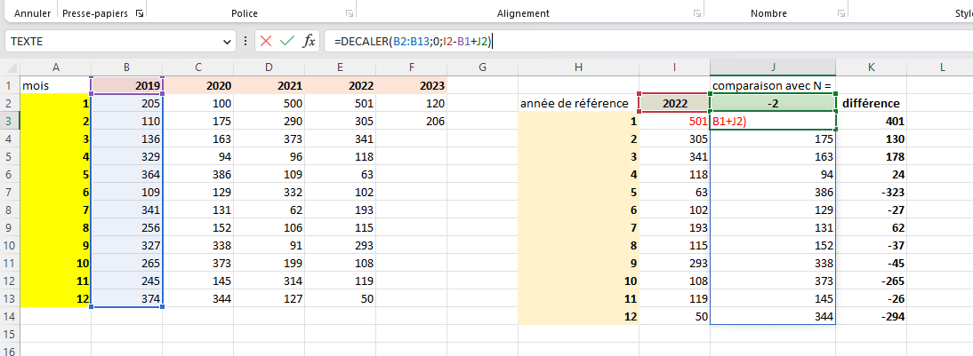Viewport: 973px width, 356px height.
Task: Click the three-dot handle beside the name box
Action: (x=245, y=41)
